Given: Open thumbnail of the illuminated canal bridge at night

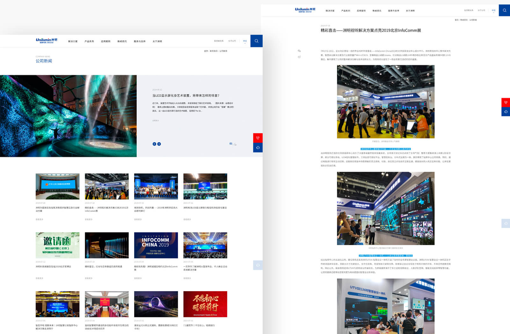Looking at the screenshot, I should 156,304.
